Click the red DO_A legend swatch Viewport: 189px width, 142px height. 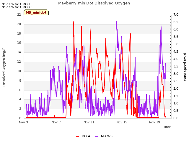[x=77, y=137]
